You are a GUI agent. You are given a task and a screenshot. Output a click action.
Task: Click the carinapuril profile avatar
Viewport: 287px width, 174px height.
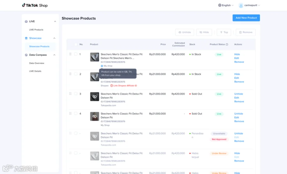pyautogui.click(x=241, y=5)
